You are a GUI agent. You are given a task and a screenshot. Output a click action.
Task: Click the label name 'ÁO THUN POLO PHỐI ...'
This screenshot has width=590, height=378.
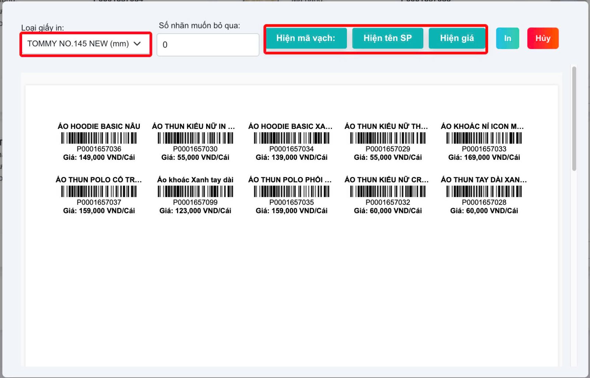click(x=290, y=180)
